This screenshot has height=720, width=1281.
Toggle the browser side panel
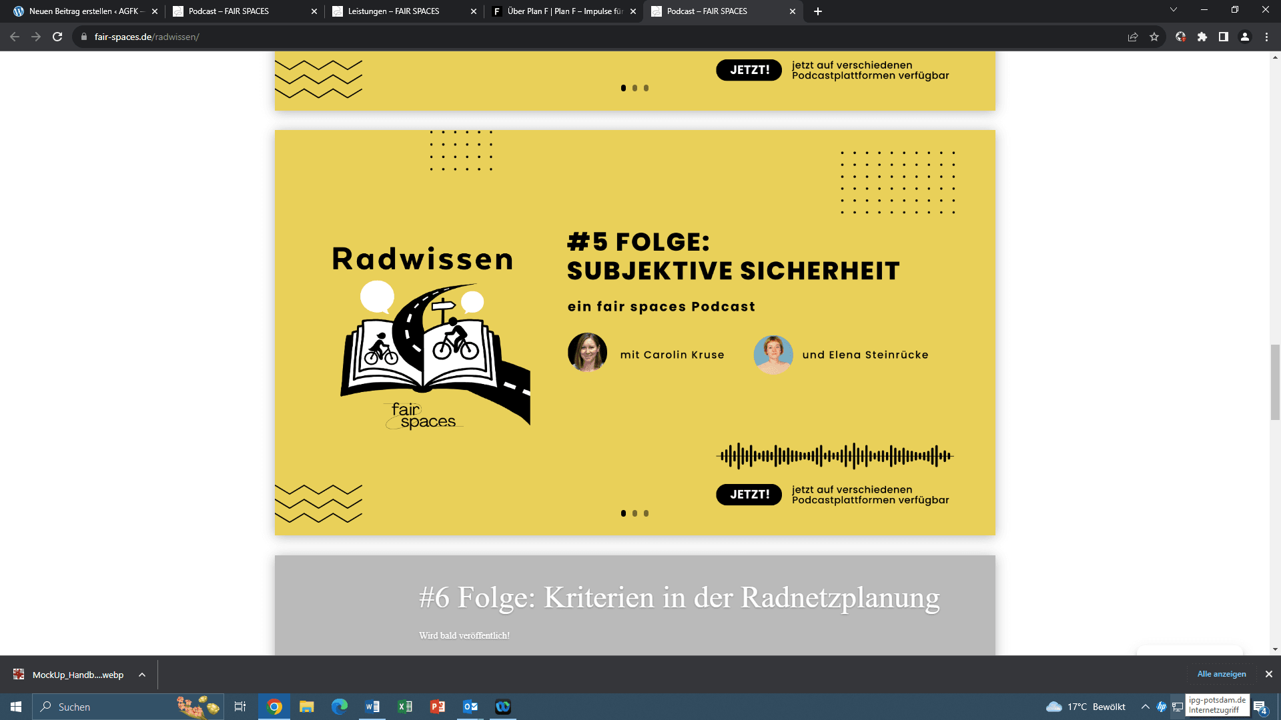pyautogui.click(x=1224, y=37)
